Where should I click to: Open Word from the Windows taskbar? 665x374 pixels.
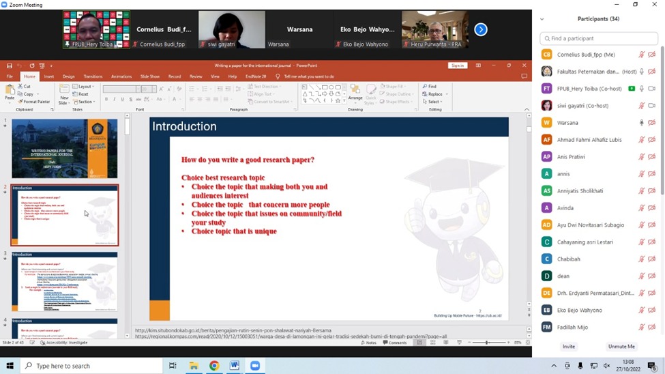(x=235, y=366)
